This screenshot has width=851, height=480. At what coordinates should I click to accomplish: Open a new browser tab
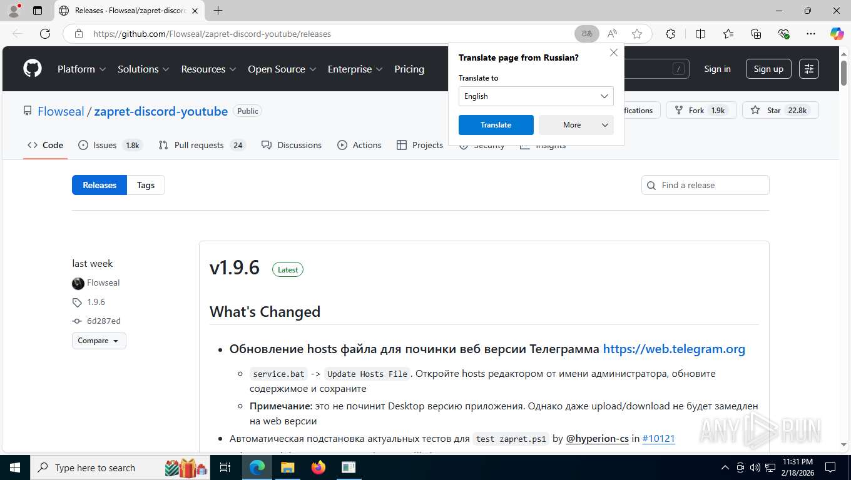[x=218, y=11]
